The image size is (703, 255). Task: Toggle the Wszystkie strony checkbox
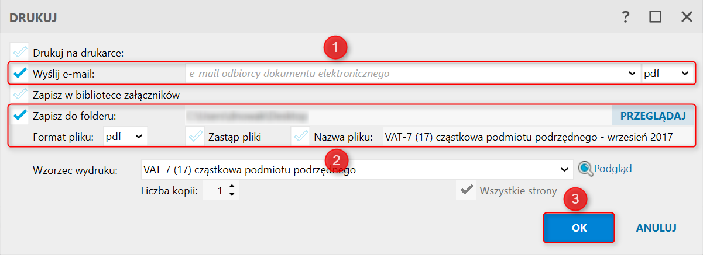pos(467,190)
